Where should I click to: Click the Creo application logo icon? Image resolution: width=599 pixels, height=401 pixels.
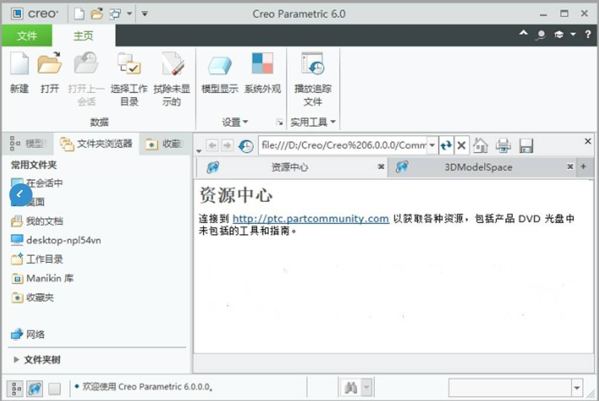tap(17, 14)
